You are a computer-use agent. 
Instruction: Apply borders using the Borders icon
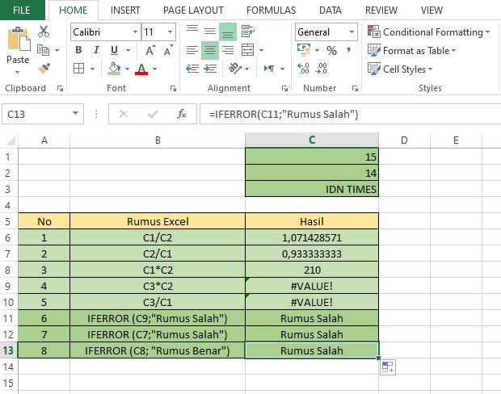point(78,69)
